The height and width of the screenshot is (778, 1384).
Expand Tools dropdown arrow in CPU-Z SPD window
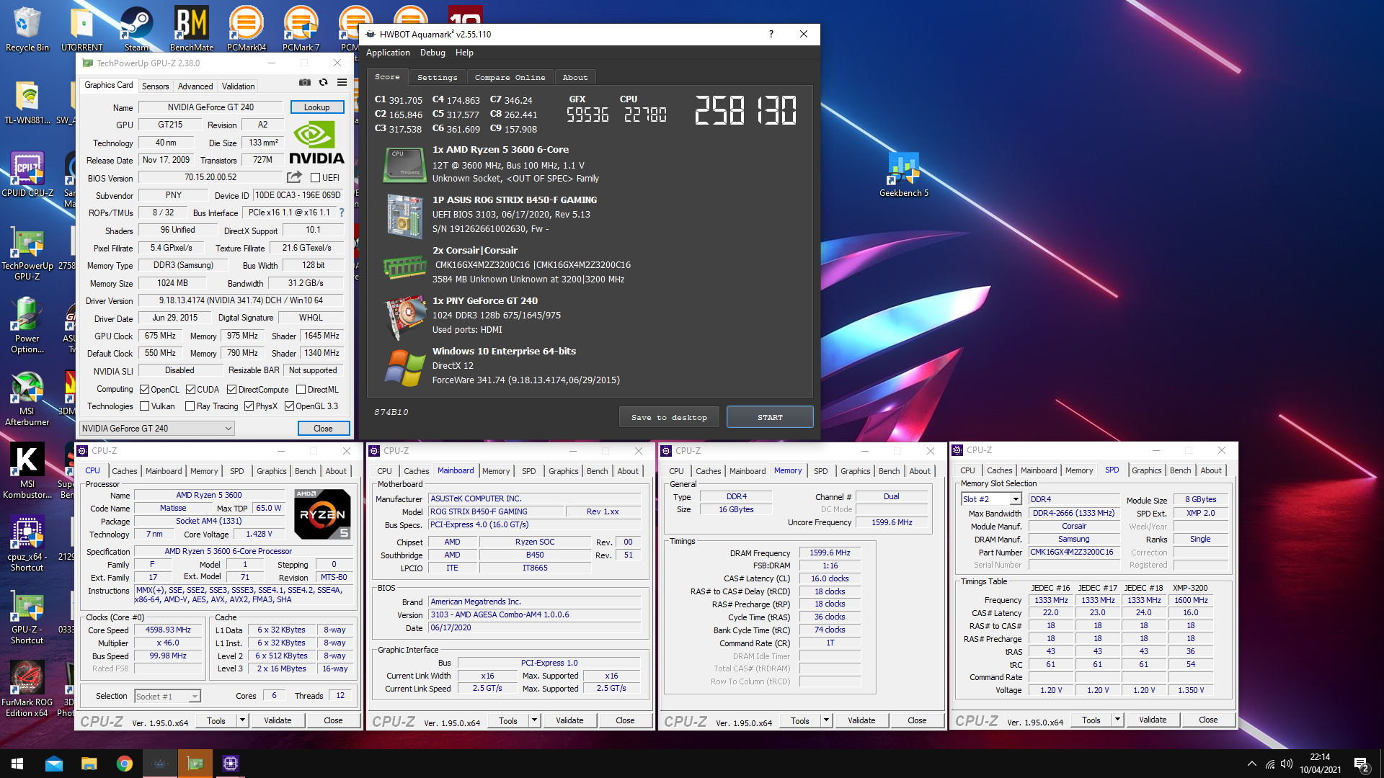[1118, 720]
